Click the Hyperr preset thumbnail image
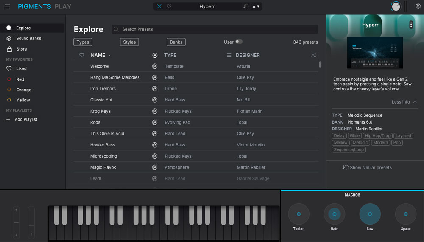This screenshot has height=242, width=424. (375, 53)
